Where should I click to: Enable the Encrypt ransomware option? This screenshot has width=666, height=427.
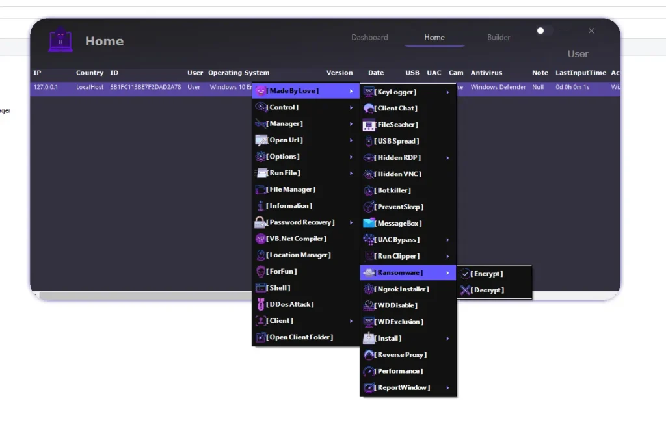pos(486,273)
